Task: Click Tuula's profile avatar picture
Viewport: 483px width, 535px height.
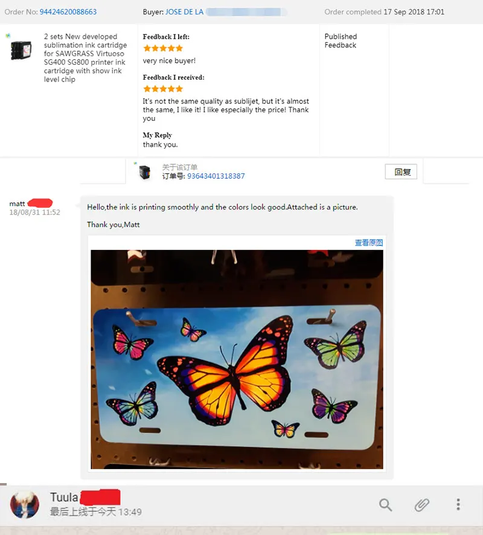Action: [25, 504]
